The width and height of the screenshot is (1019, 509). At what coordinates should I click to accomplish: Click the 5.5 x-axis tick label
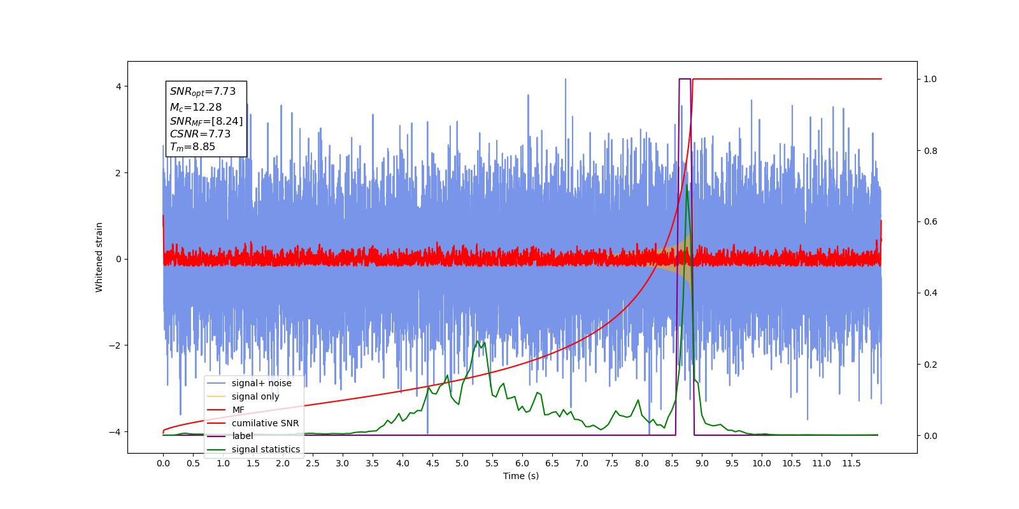click(x=492, y=463)
